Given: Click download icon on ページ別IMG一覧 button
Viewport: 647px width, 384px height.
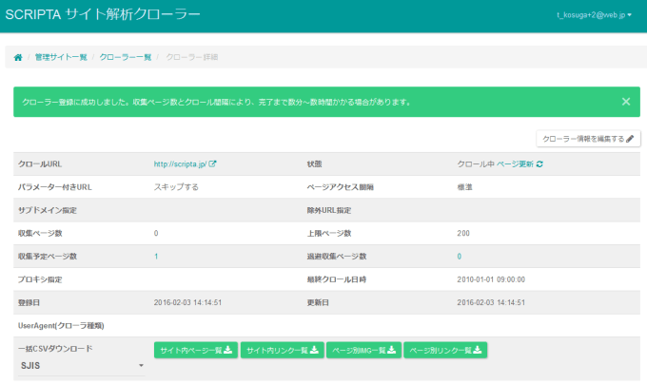Looking at the screenshot, I should 395,351.
